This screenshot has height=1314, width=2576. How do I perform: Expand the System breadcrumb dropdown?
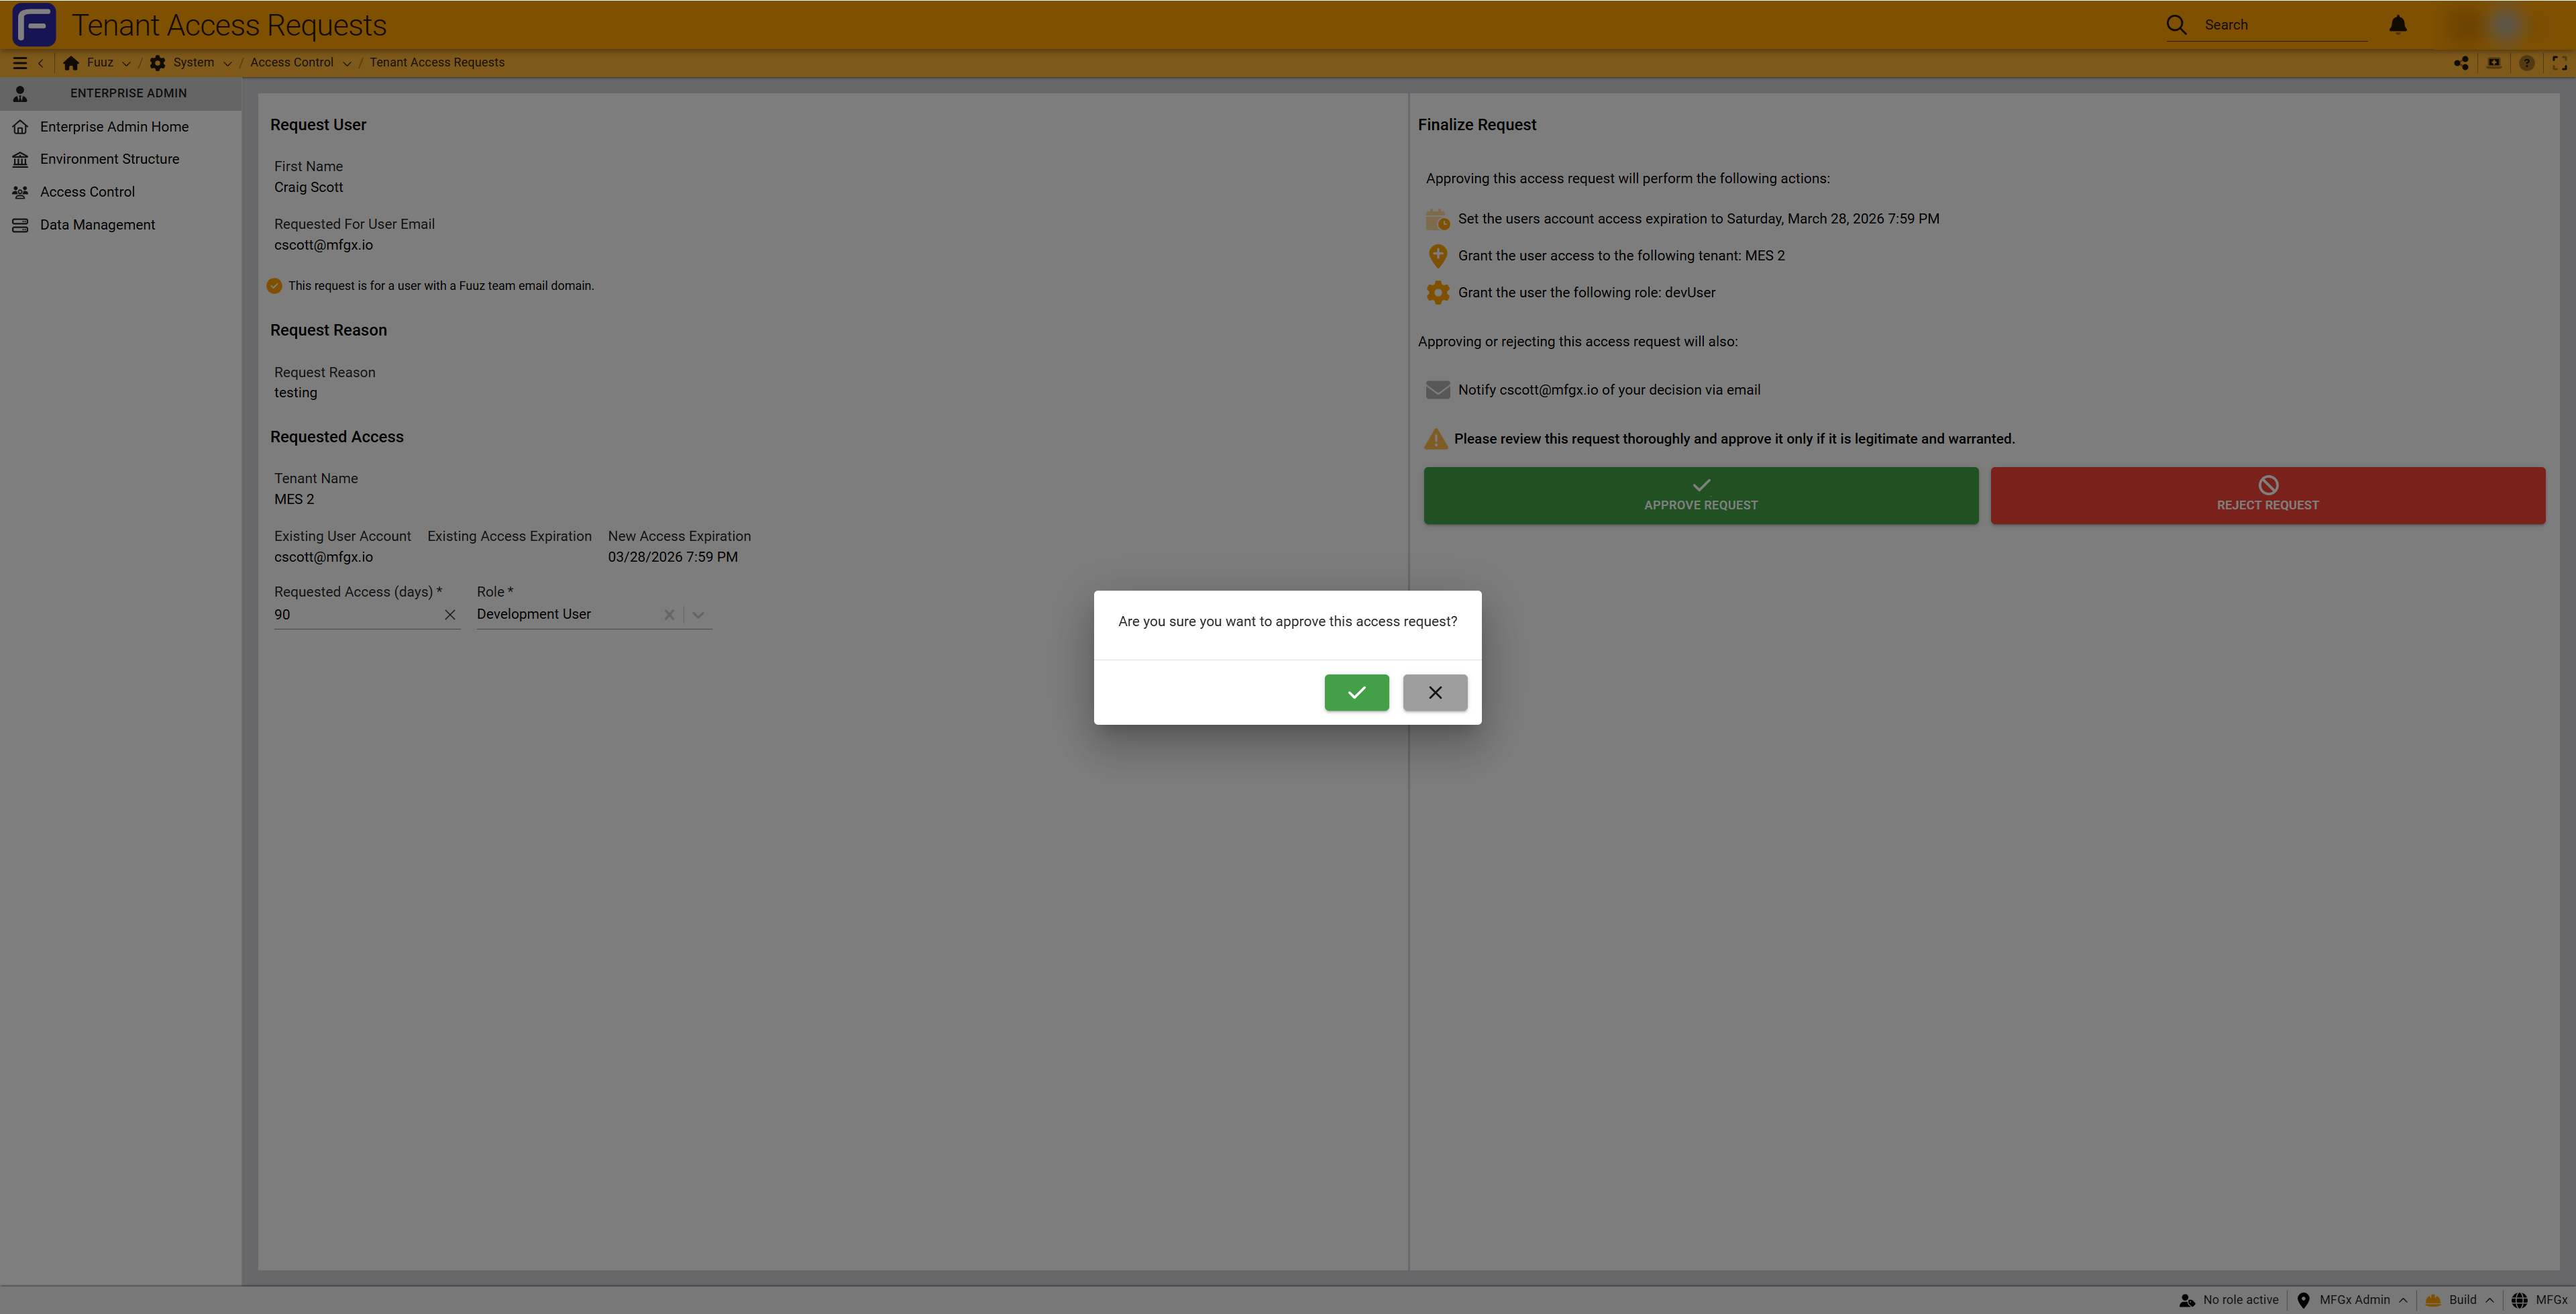[227, 63]
